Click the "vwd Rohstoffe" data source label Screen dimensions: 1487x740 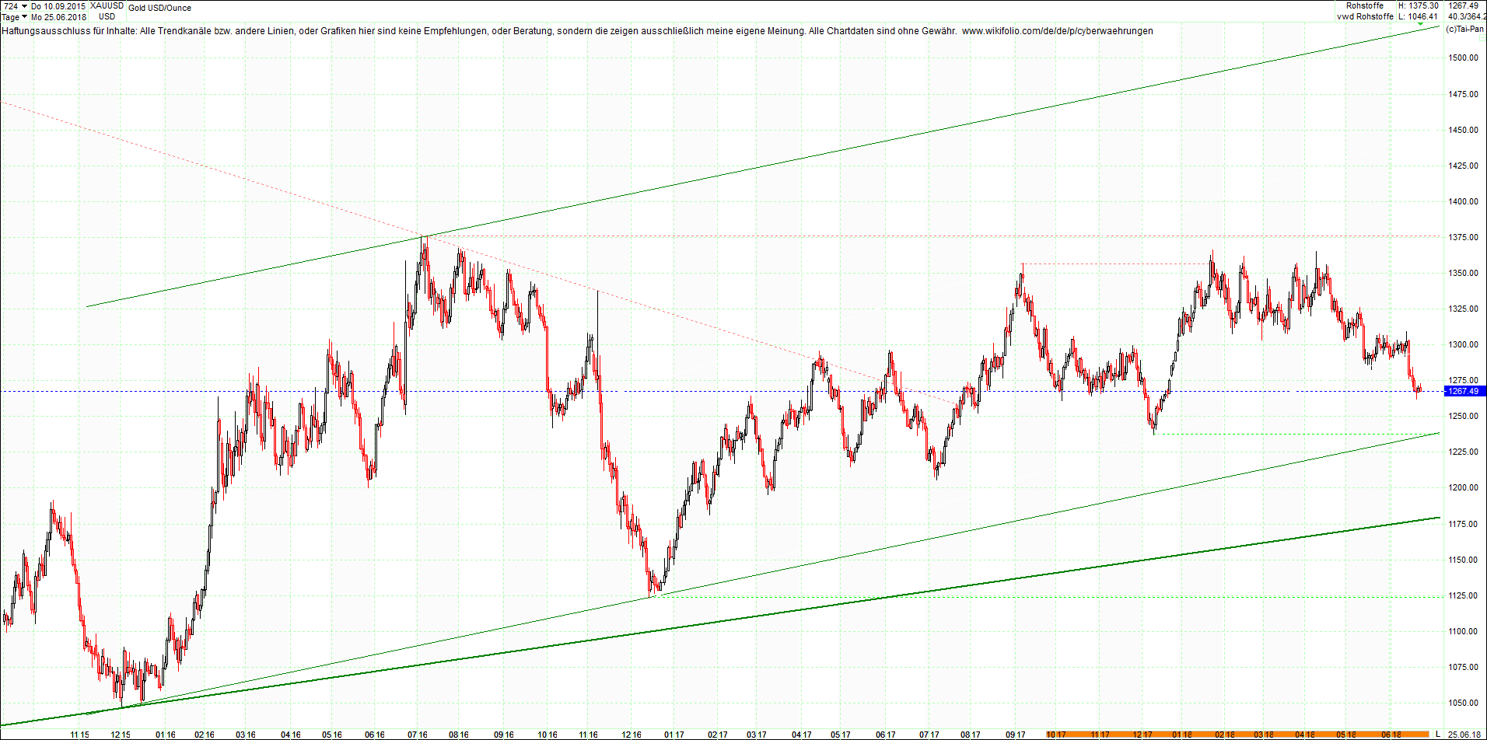(1366, 16)
